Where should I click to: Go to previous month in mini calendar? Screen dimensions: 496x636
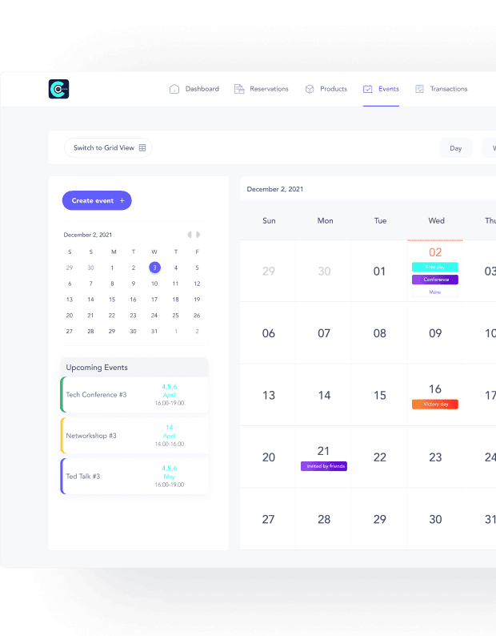point(190,235)
